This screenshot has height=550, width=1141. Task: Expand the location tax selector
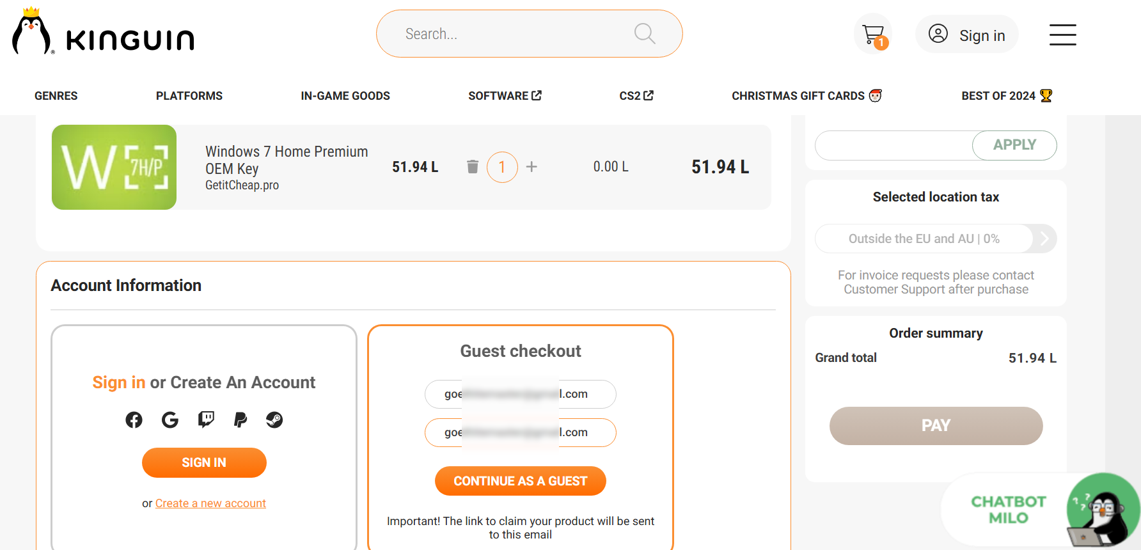tap(1044, 239)
